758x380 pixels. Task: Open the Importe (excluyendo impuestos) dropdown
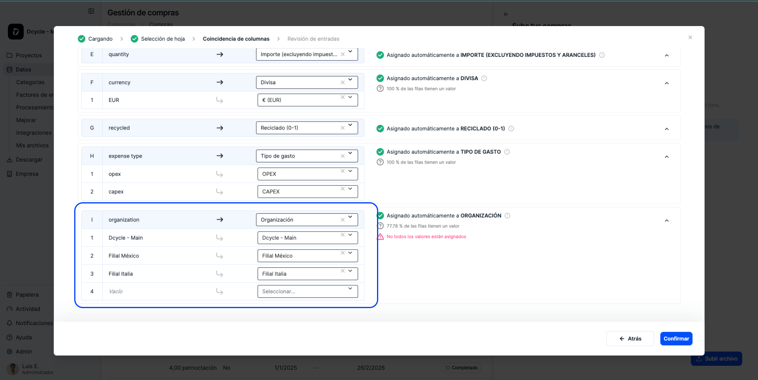(x=350, y=52)
